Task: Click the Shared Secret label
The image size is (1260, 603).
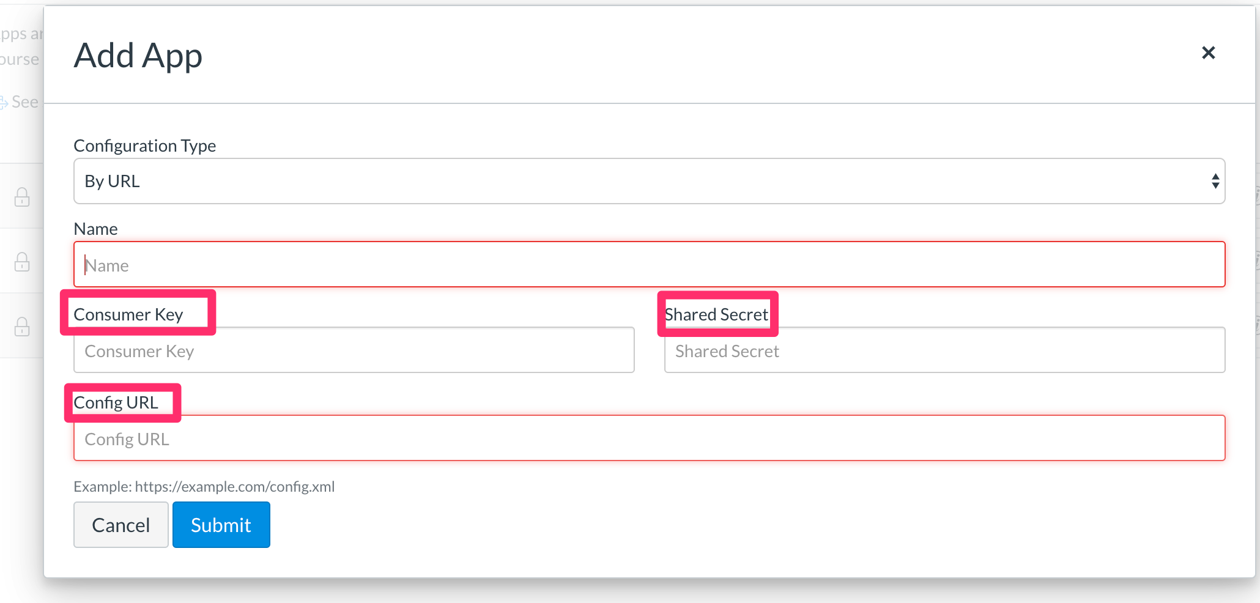Action: (x=716, y=314)
